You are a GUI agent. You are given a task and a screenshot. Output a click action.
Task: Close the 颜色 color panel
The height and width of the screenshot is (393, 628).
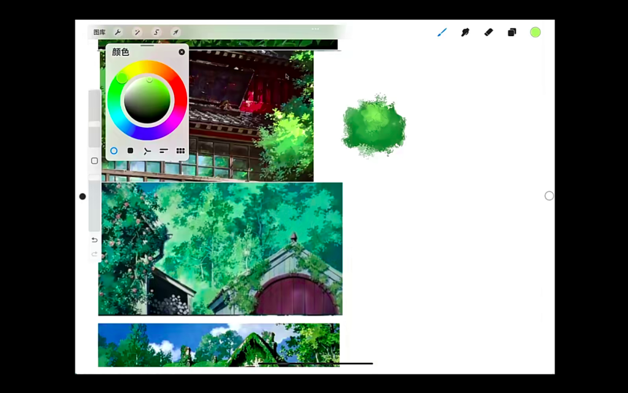pos(182,52)
